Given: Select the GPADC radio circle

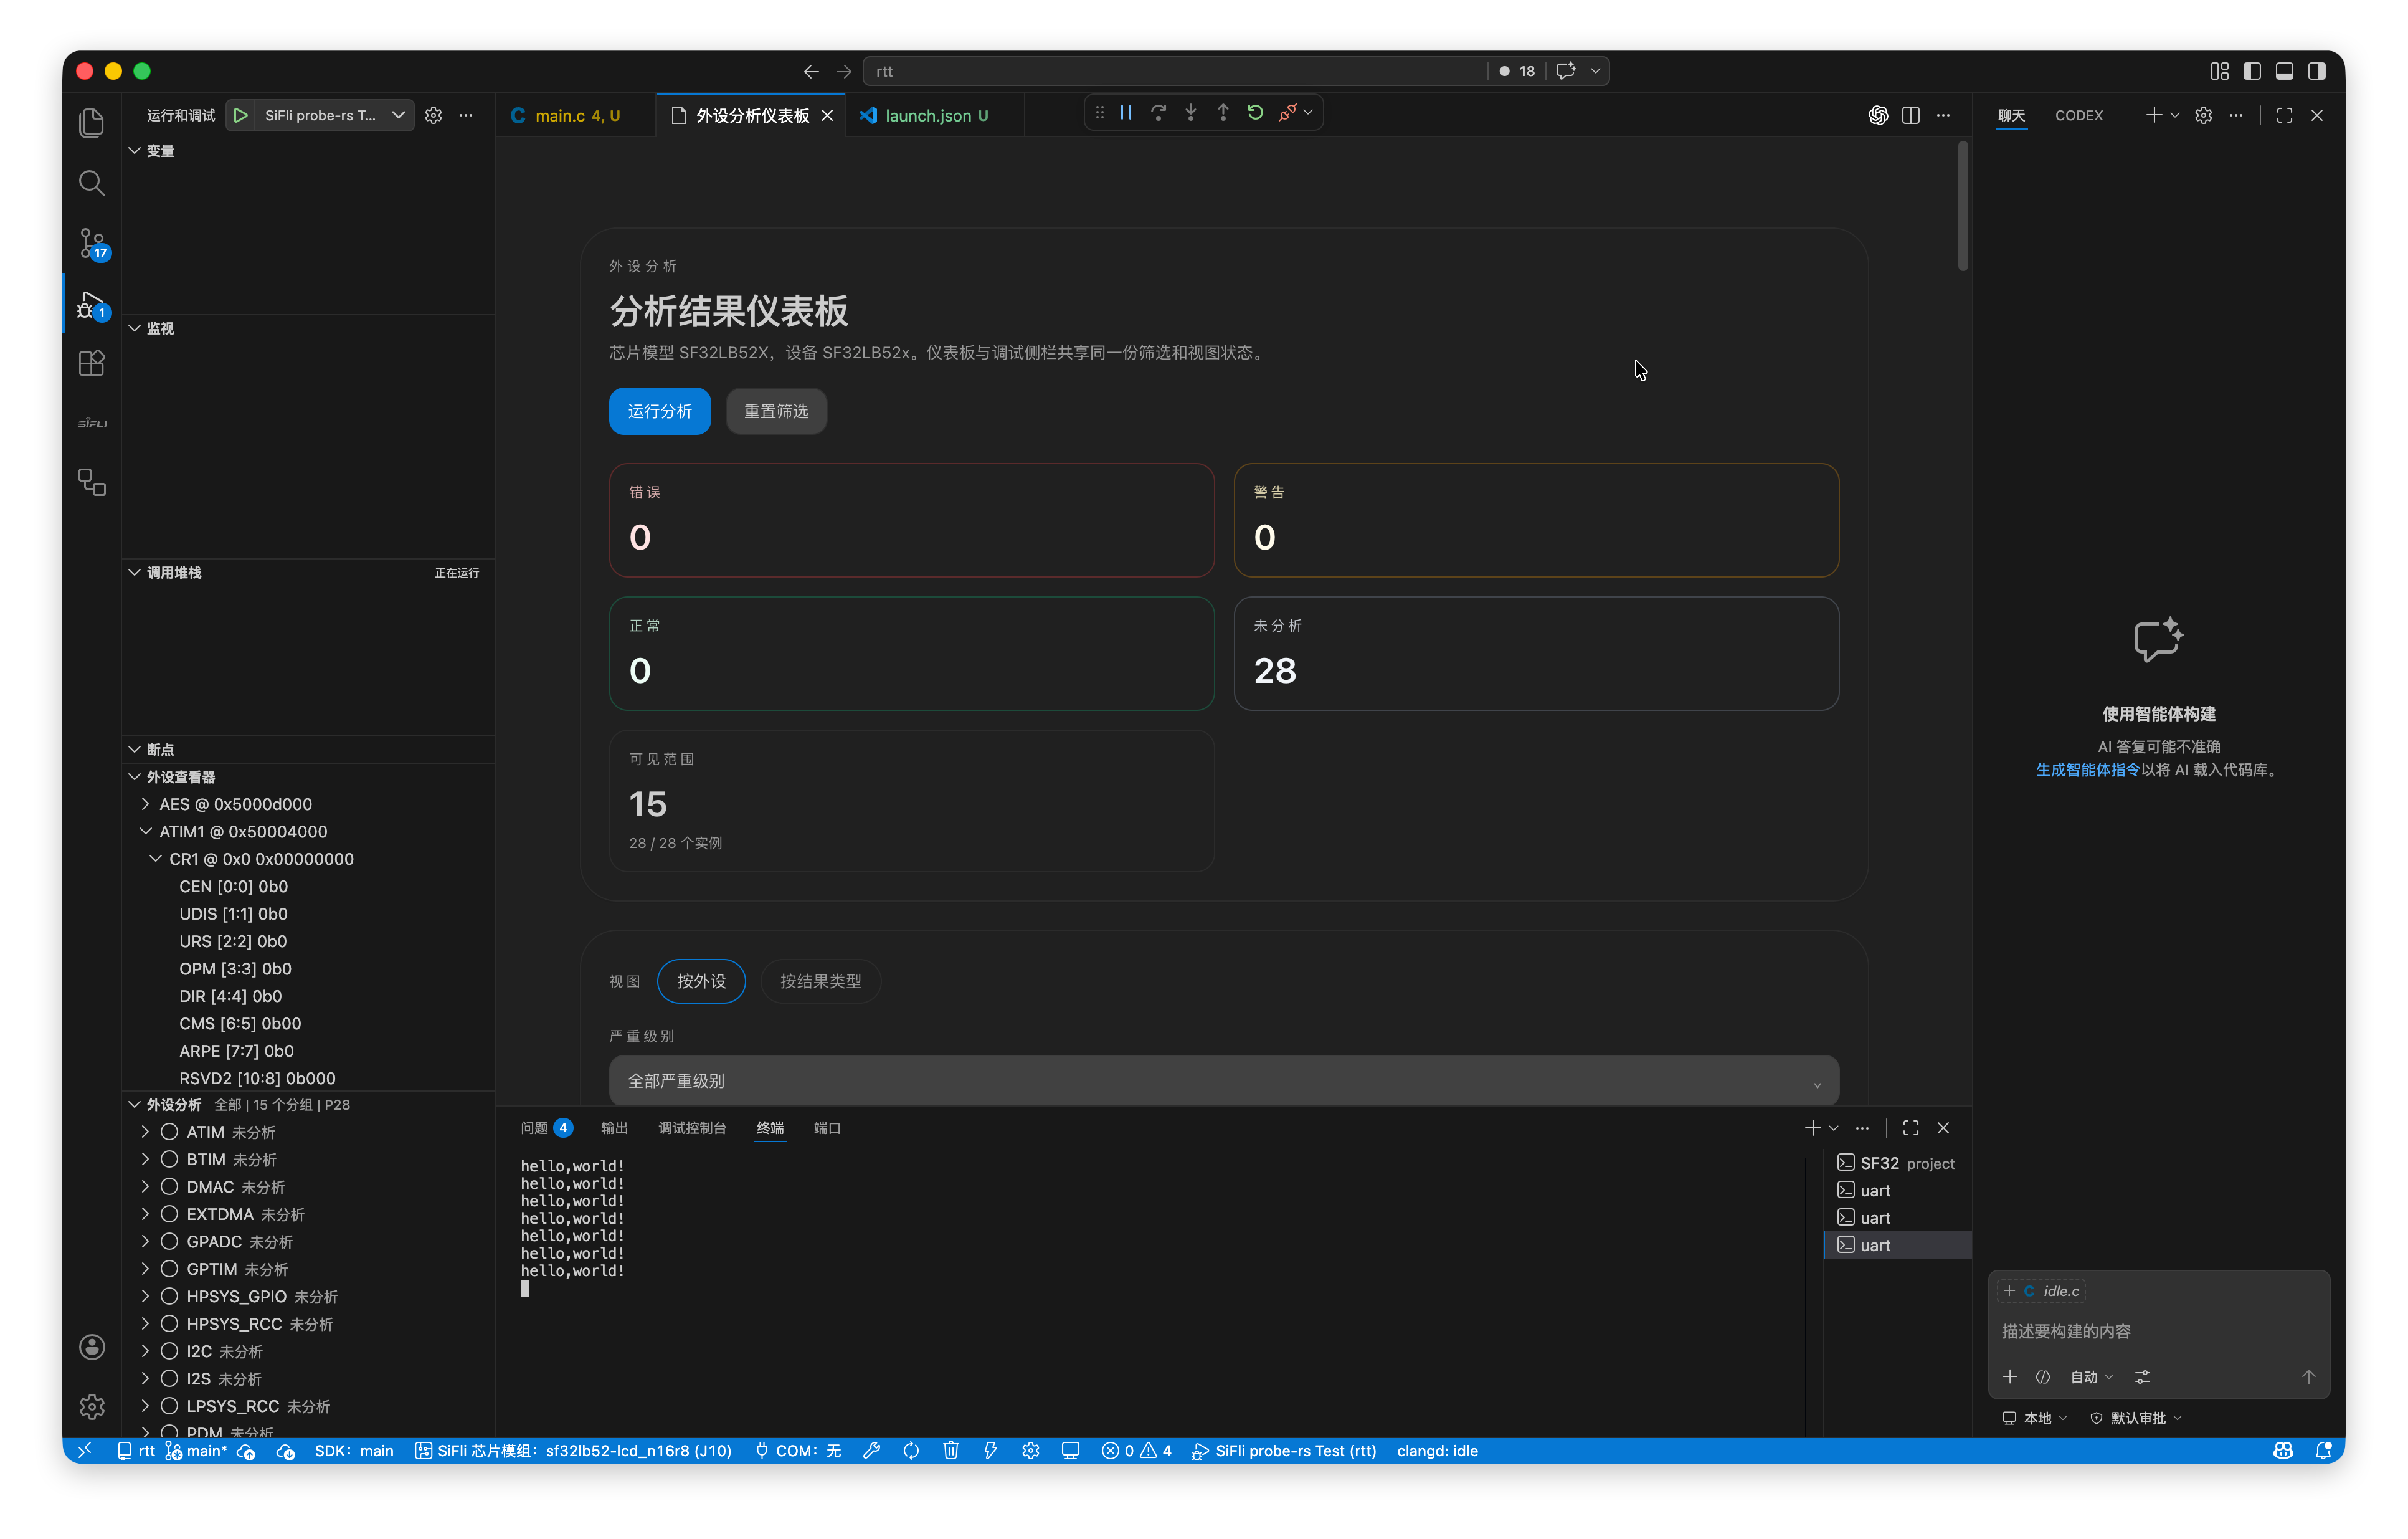Looking at the screenshot, I should tap(170, 1242).
